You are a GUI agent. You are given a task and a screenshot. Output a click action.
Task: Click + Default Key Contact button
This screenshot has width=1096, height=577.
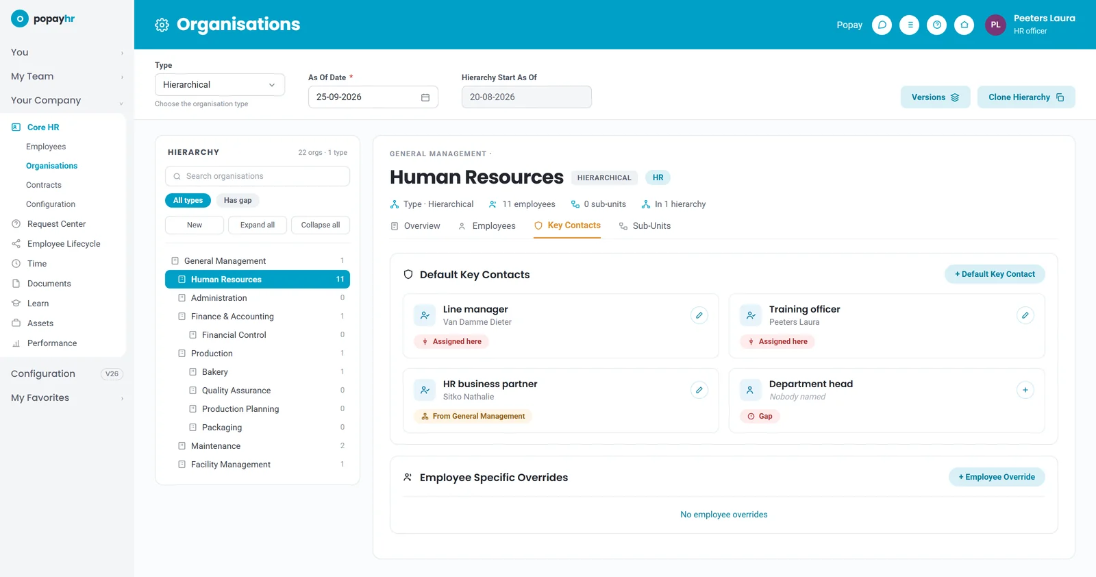point(995,274)
